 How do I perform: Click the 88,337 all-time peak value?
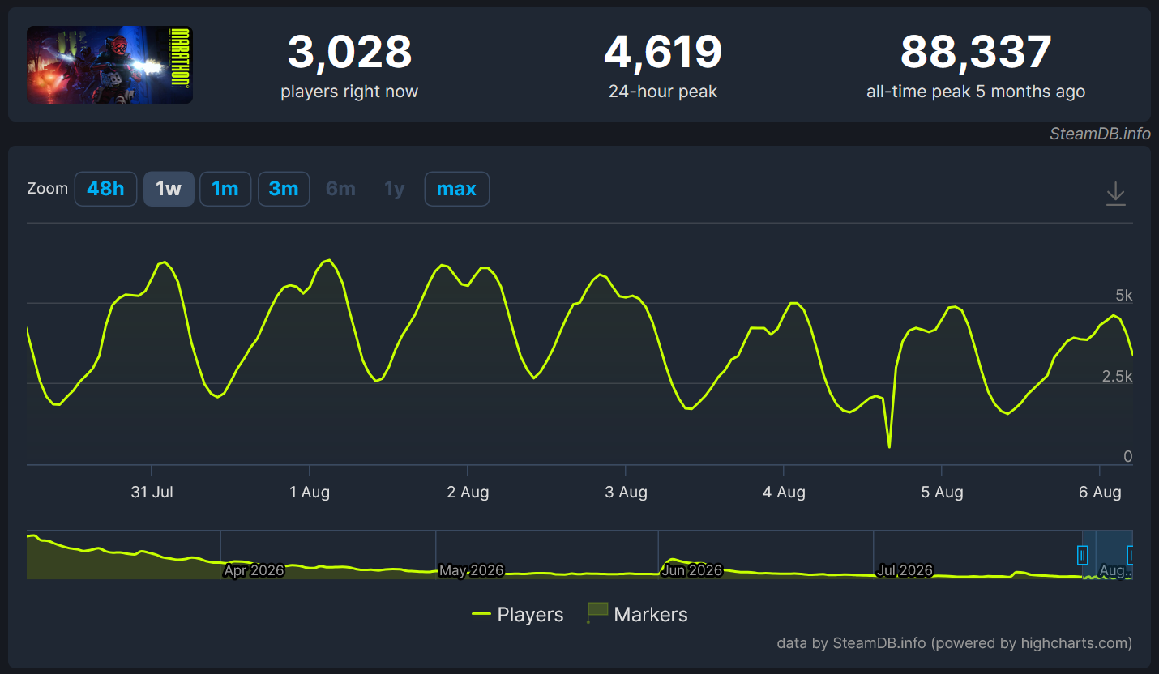[x=976, y=53]
